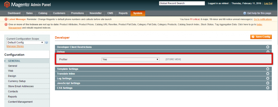Expand Developer Client Restrictions arrow icon
The image size is (278, 107).
tap(268, 47)
